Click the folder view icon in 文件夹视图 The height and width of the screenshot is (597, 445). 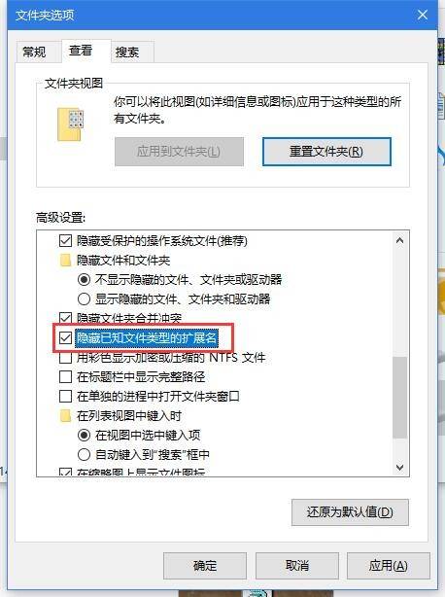[x=71, y=124]
